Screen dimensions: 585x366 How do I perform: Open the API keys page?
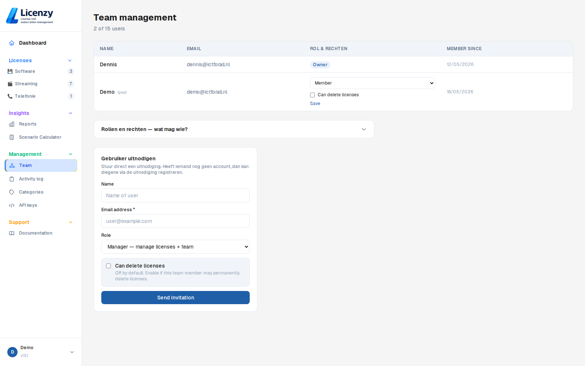pos(41,205)
